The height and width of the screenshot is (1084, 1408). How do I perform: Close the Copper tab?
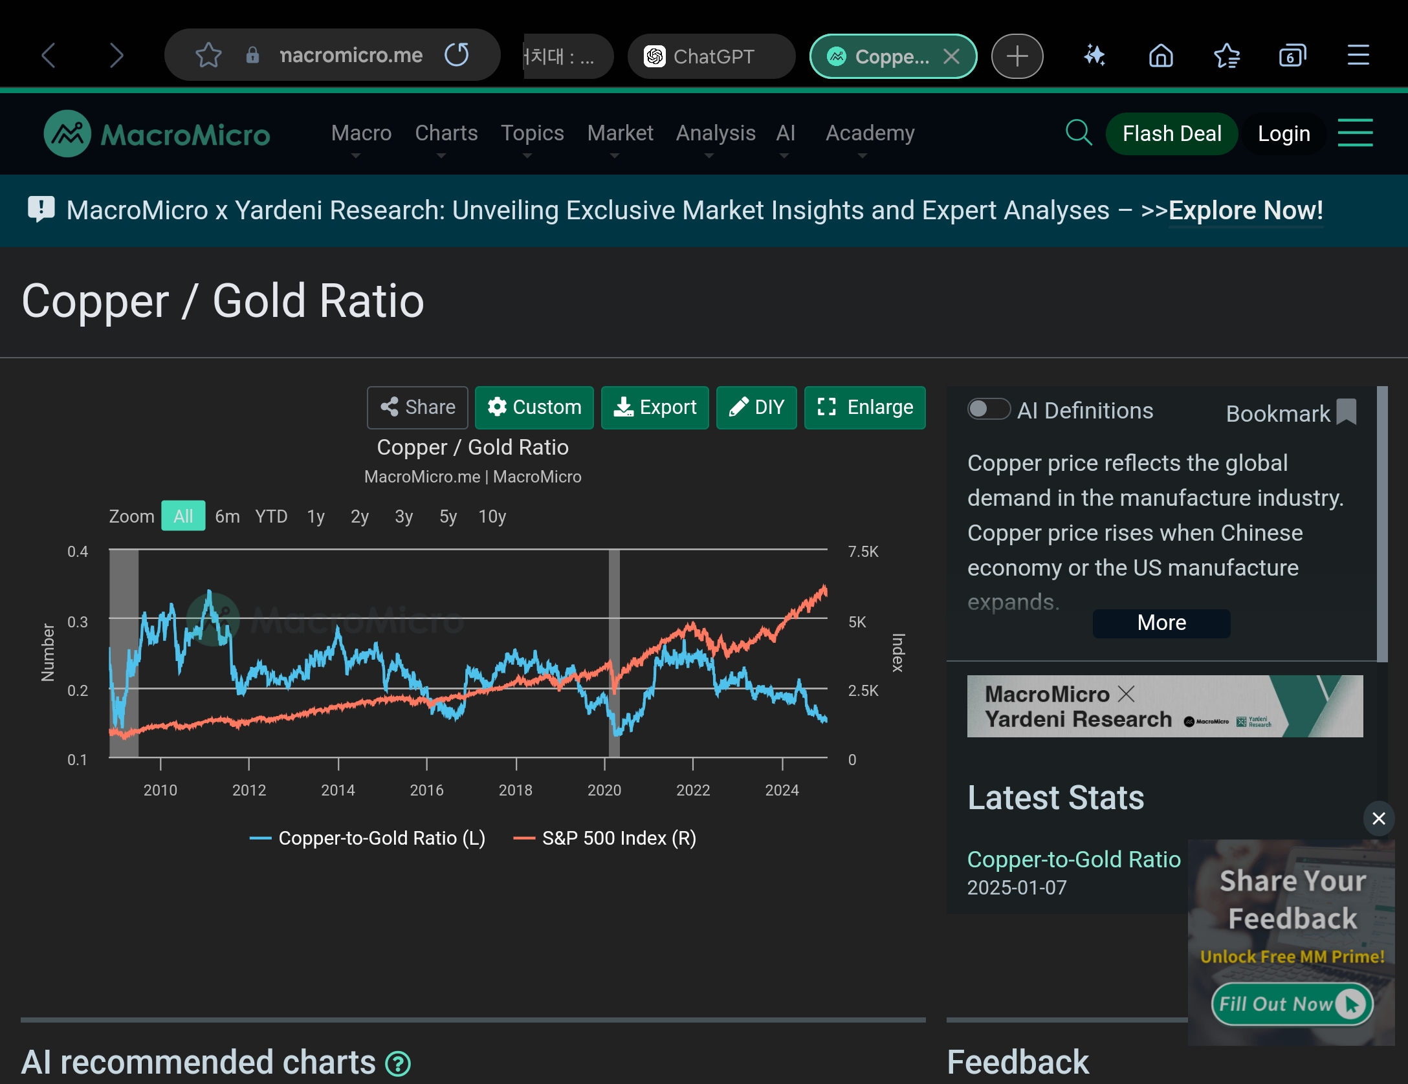click(951, 56)
